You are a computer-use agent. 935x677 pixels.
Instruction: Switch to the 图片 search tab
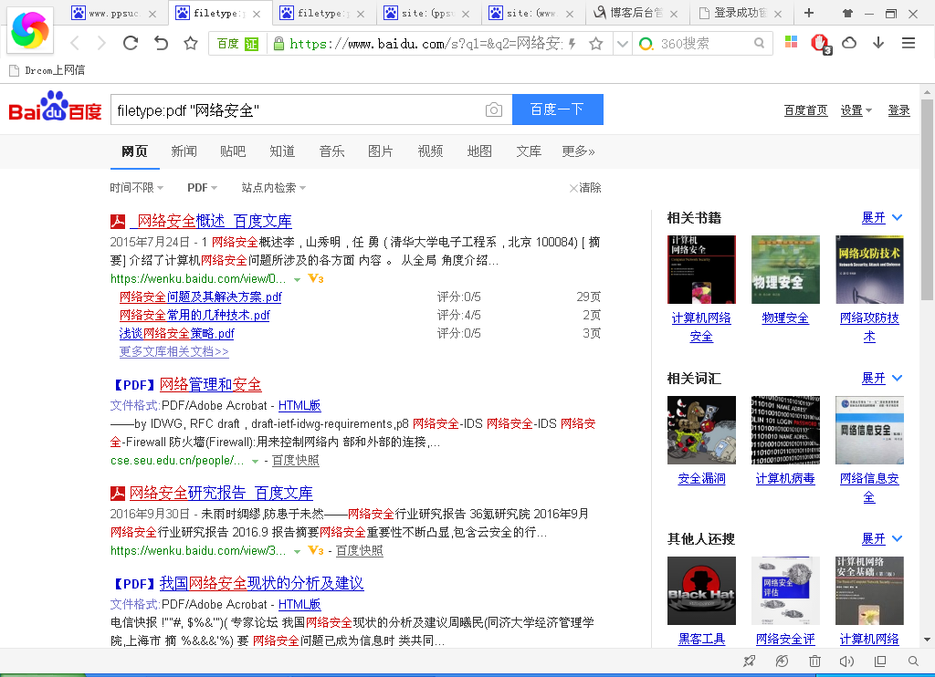click(381, 151)
